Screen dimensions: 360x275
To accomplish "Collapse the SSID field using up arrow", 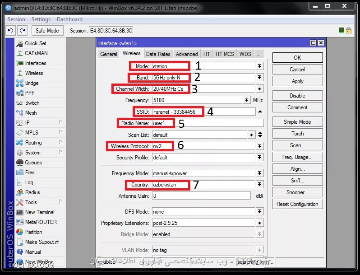I will click(260, 112).
